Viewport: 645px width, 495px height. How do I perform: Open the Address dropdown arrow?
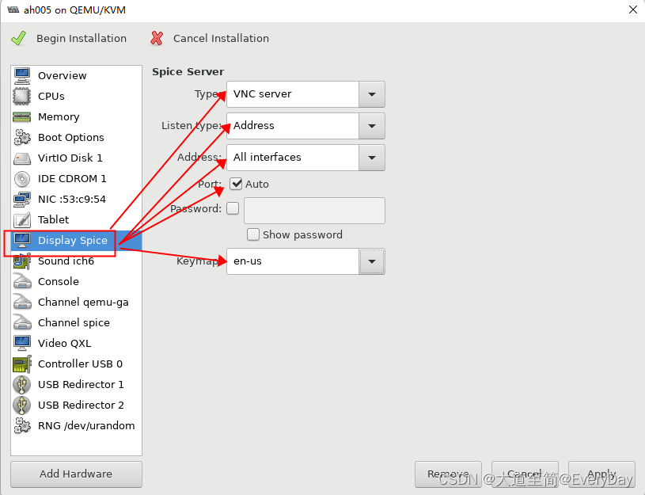point(372,158)
